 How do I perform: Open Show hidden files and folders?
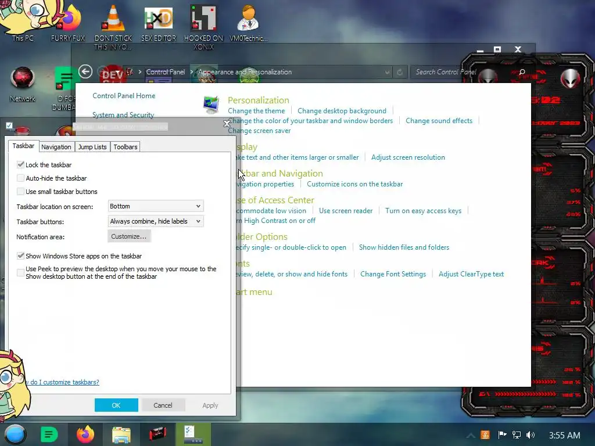point(404,247)
